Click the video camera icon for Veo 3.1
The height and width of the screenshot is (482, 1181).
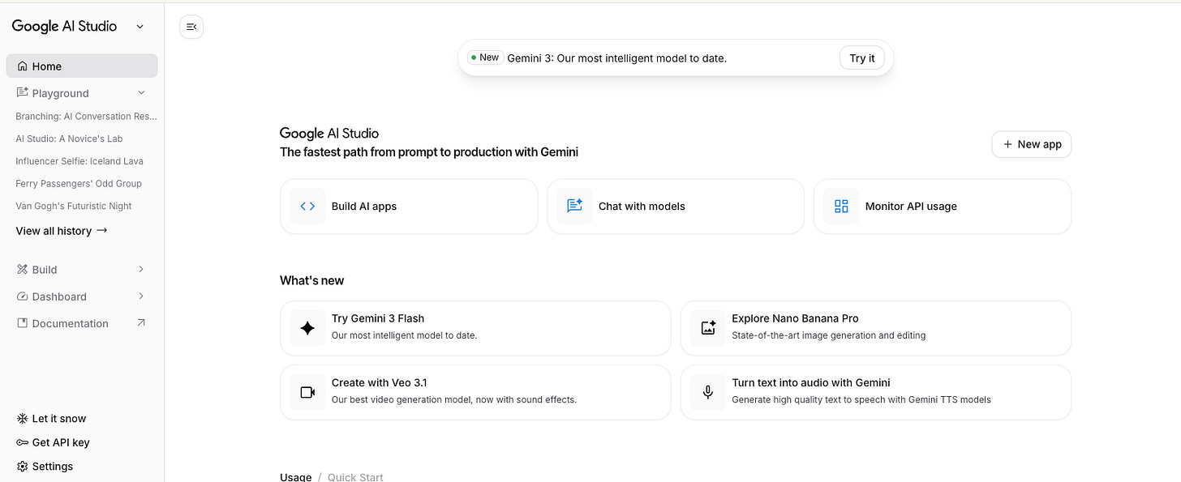click(x=307, y=392)
